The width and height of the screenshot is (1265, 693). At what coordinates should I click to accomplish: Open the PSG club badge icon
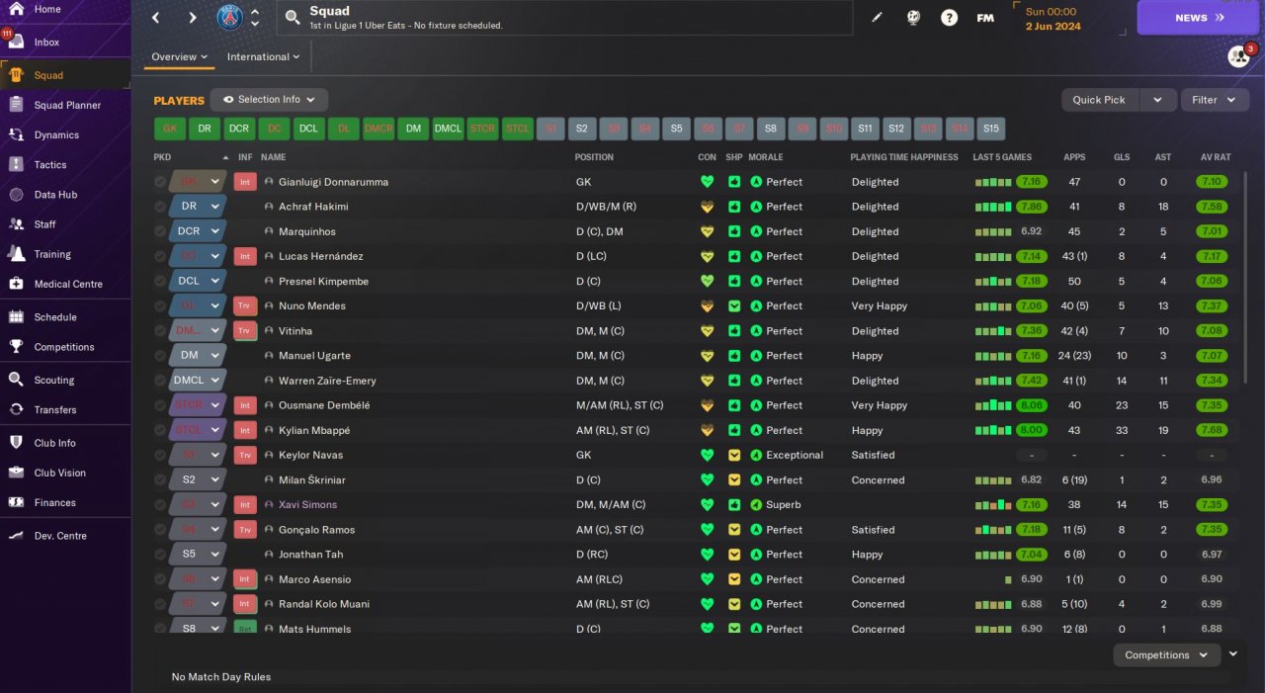(x=229, y=18)
